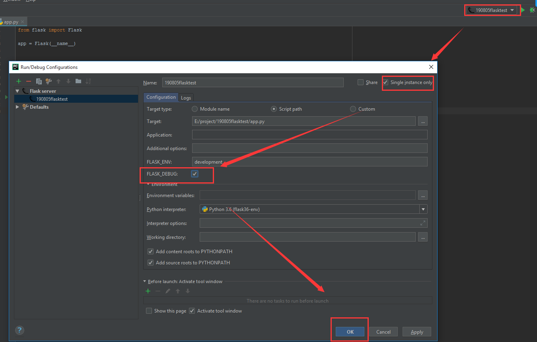
Task: Debug with green bug icon in toolbar
Action: [533, 10]
